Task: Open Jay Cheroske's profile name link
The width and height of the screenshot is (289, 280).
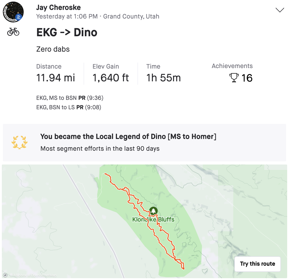Action: click(x=58, y=7)
